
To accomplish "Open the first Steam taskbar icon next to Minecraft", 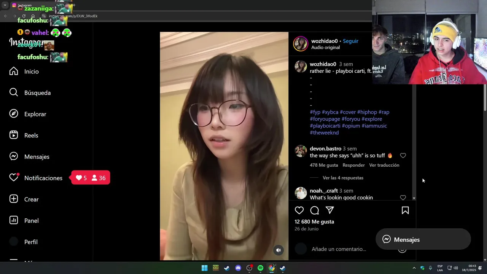I will click(227, 268).
